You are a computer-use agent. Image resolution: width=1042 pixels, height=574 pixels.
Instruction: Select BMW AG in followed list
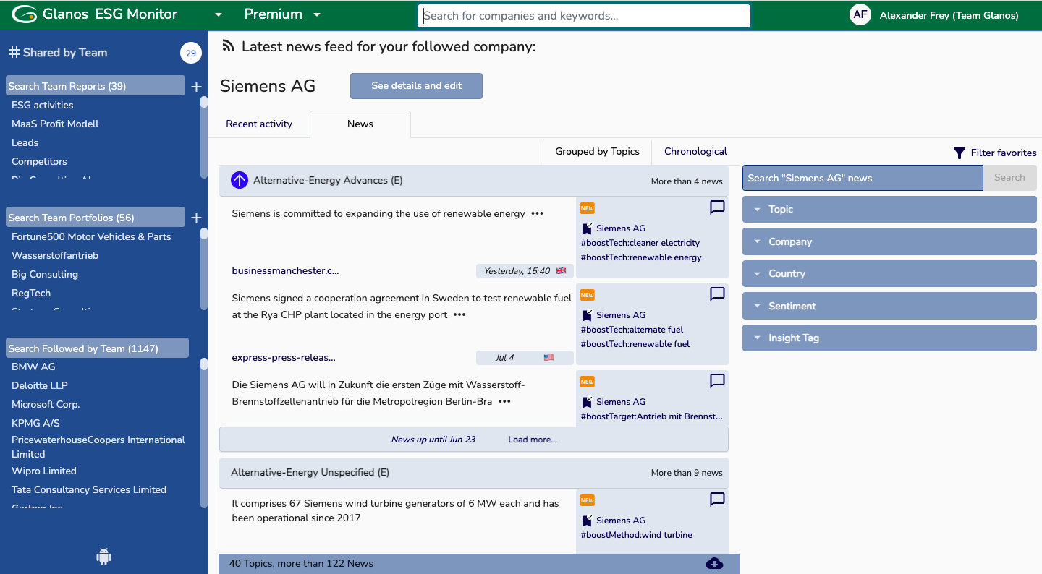[x=33, y=367]
